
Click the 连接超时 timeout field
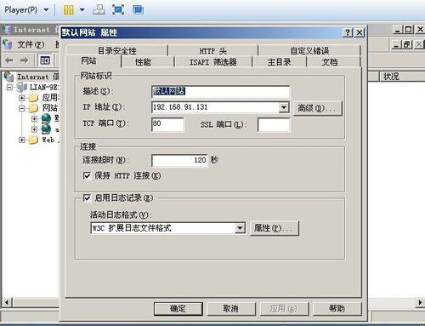(179, 160)
